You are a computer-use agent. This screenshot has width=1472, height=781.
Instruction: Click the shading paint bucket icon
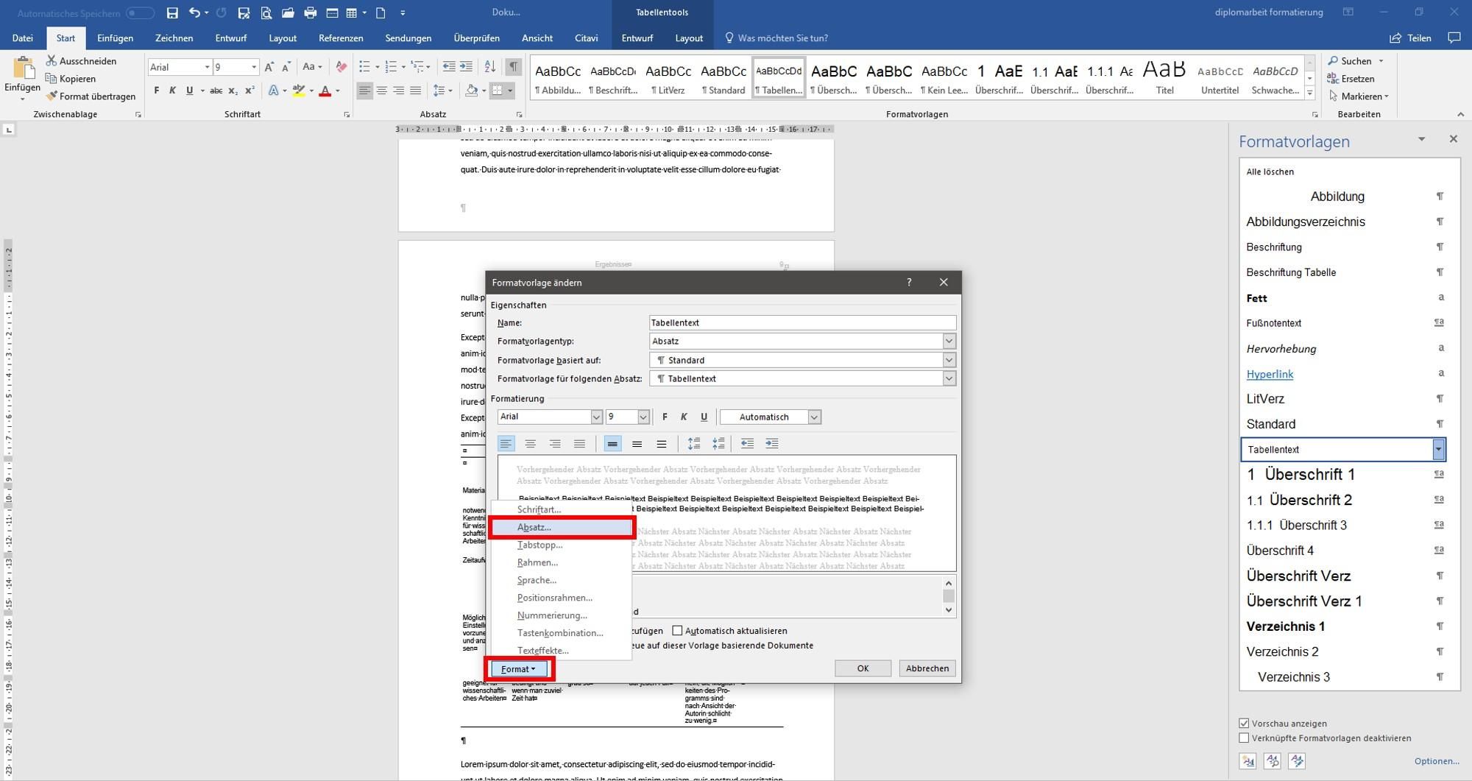coord(472,91)
